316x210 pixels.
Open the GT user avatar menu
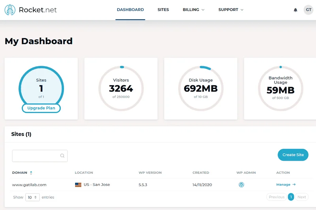308,10
